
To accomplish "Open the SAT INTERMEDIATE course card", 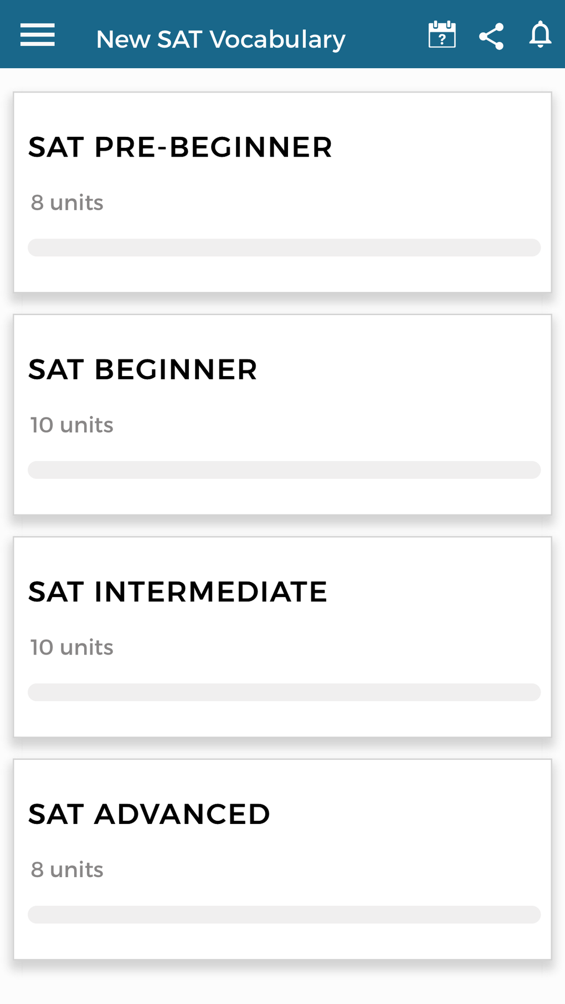I will click(x=282, y=637).
